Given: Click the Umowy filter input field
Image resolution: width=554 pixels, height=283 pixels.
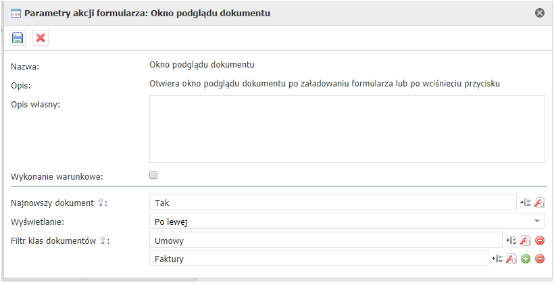Looking at the screenshot, I should coord(324,240).
